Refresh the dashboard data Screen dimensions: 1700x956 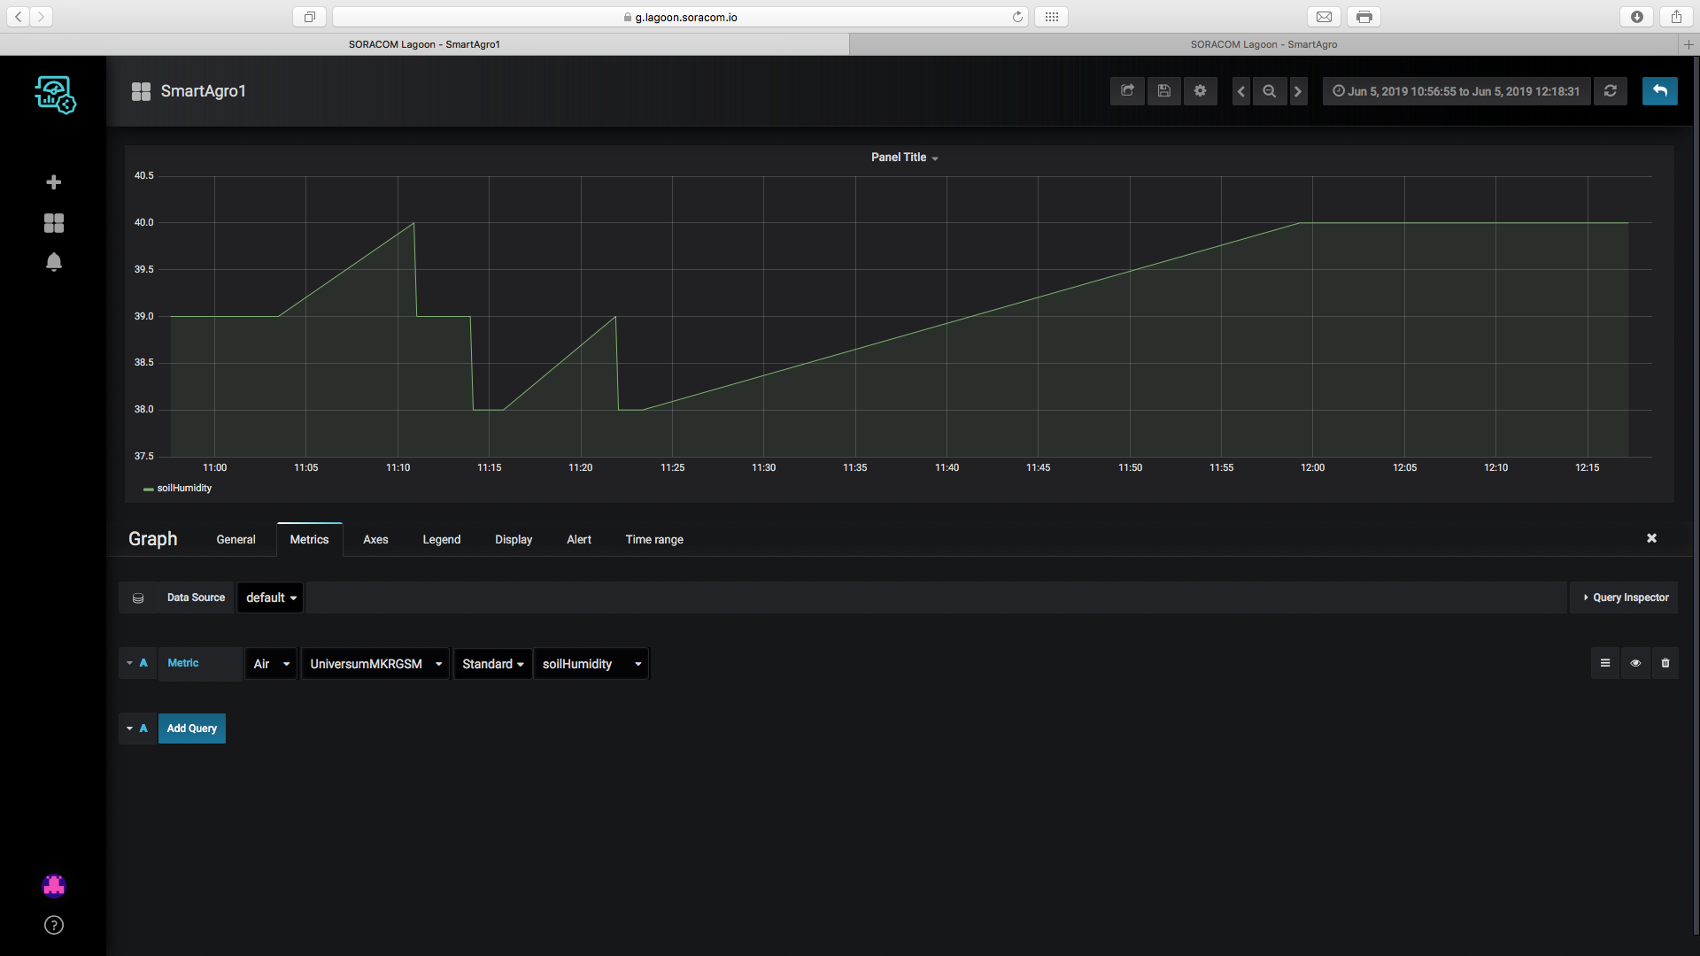pos(1611,91)
